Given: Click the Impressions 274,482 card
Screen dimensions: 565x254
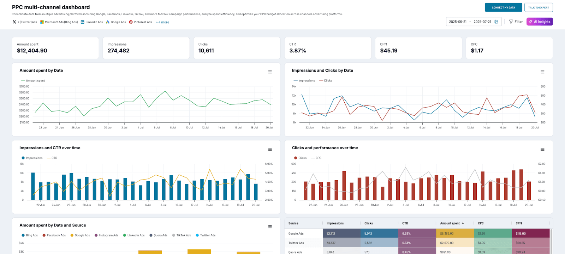Looking at the screenshot, I should coord(146,48).
